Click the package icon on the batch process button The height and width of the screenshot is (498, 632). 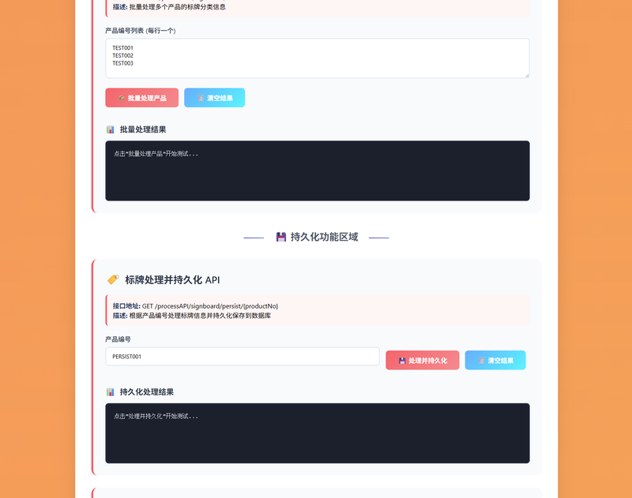[x=122, y=98]
